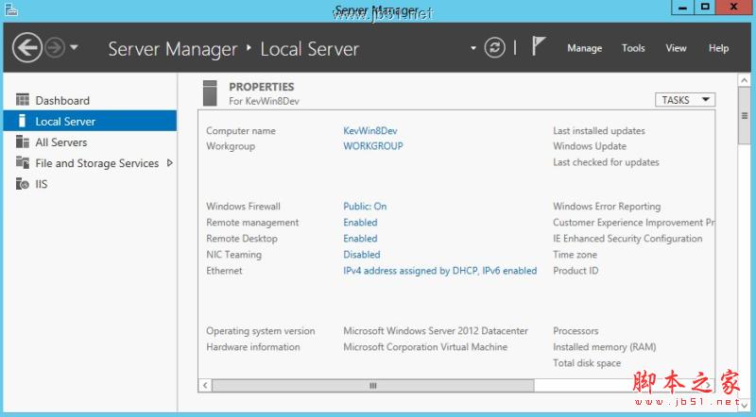The width and height of the screenshot is (756, 417).
Task: Open the View menu
Action: click(676, 48)
